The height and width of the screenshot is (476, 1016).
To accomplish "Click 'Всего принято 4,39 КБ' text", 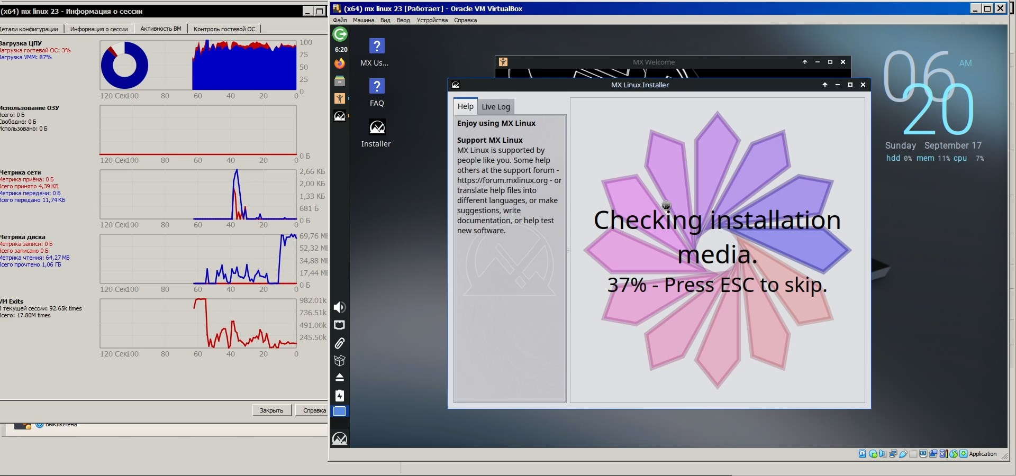I will (x=29, y=186).
